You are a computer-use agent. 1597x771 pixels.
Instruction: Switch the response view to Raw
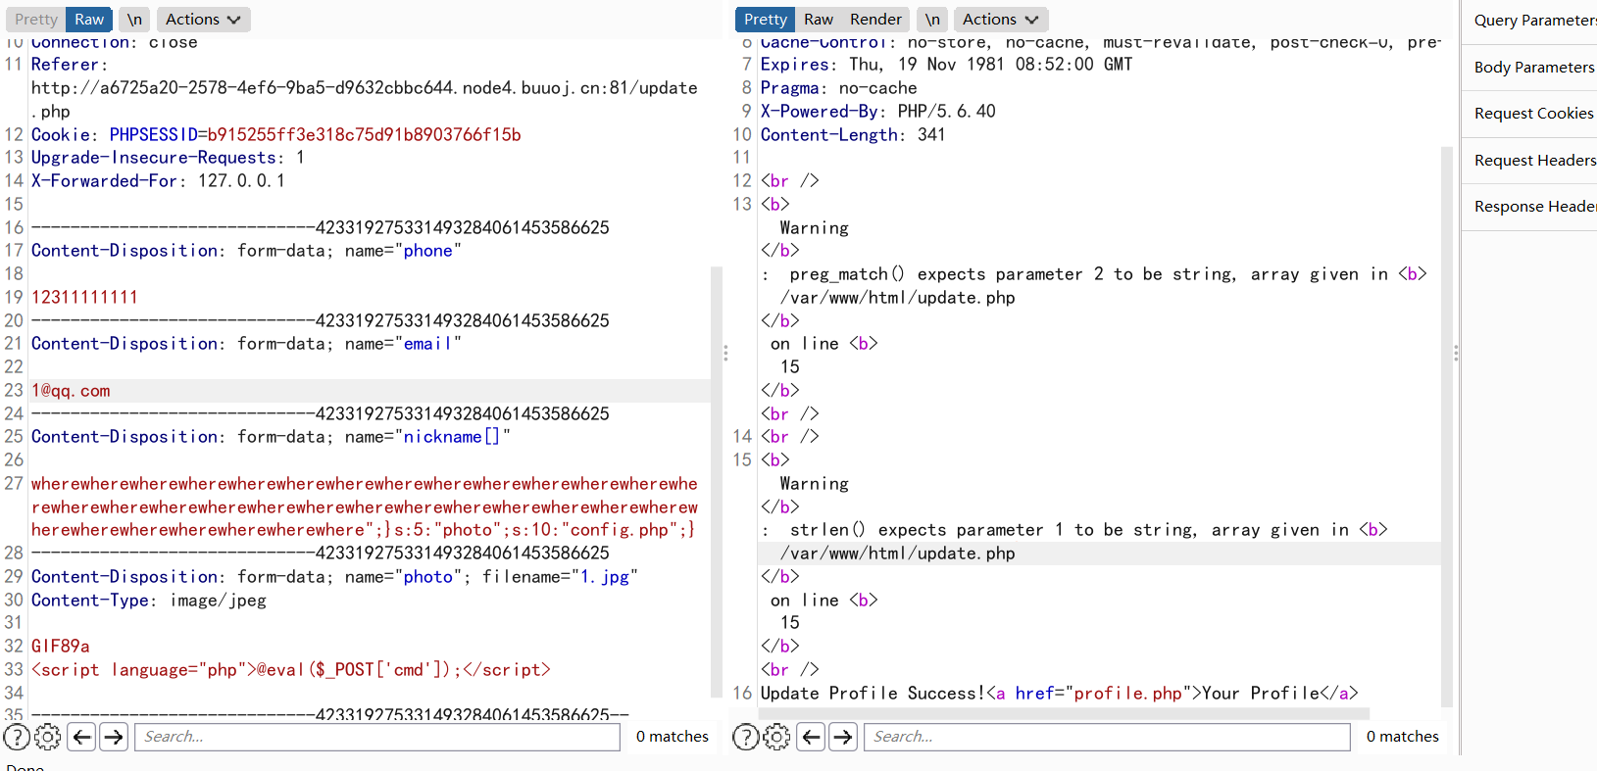[x=819, y=20]
